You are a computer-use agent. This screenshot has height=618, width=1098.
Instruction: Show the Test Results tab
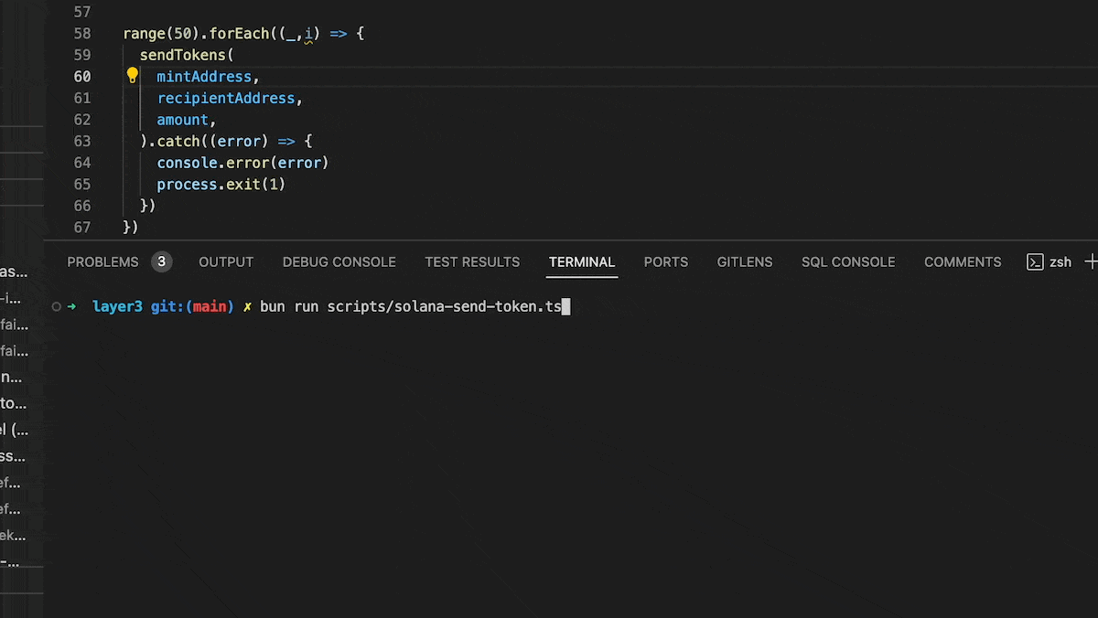(x=472, y=261)
